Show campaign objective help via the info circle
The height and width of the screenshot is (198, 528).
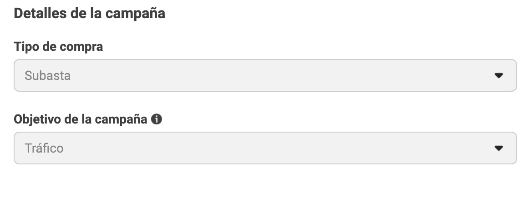click(x=156, y=119)
